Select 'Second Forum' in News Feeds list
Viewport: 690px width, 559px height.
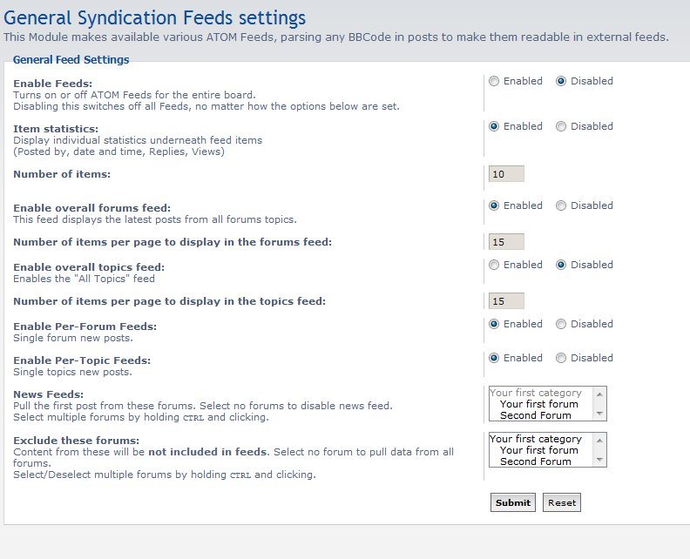tap(535, 415)
